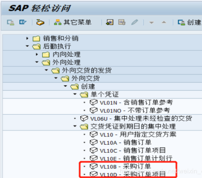202x178 pixels.
Task: Select the 后勤执行 tree label
Action: tap(57, 46)
